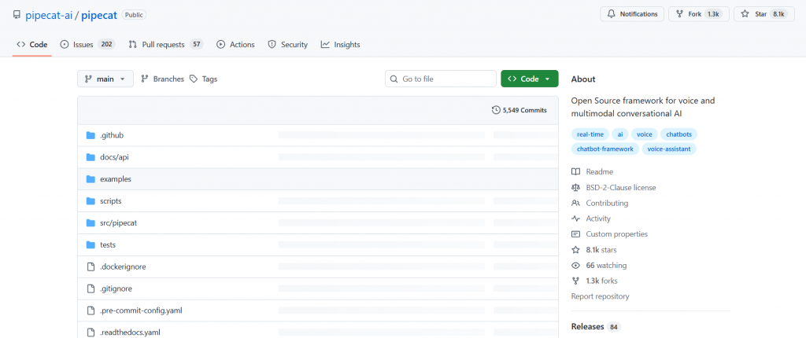Screen dimensions: 806x338
Task: Click Report repository
Action: pyautogui.click(x=600, y=296)
